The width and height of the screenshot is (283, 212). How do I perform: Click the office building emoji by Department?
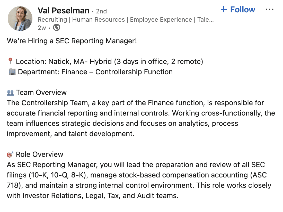pos(12,72)
